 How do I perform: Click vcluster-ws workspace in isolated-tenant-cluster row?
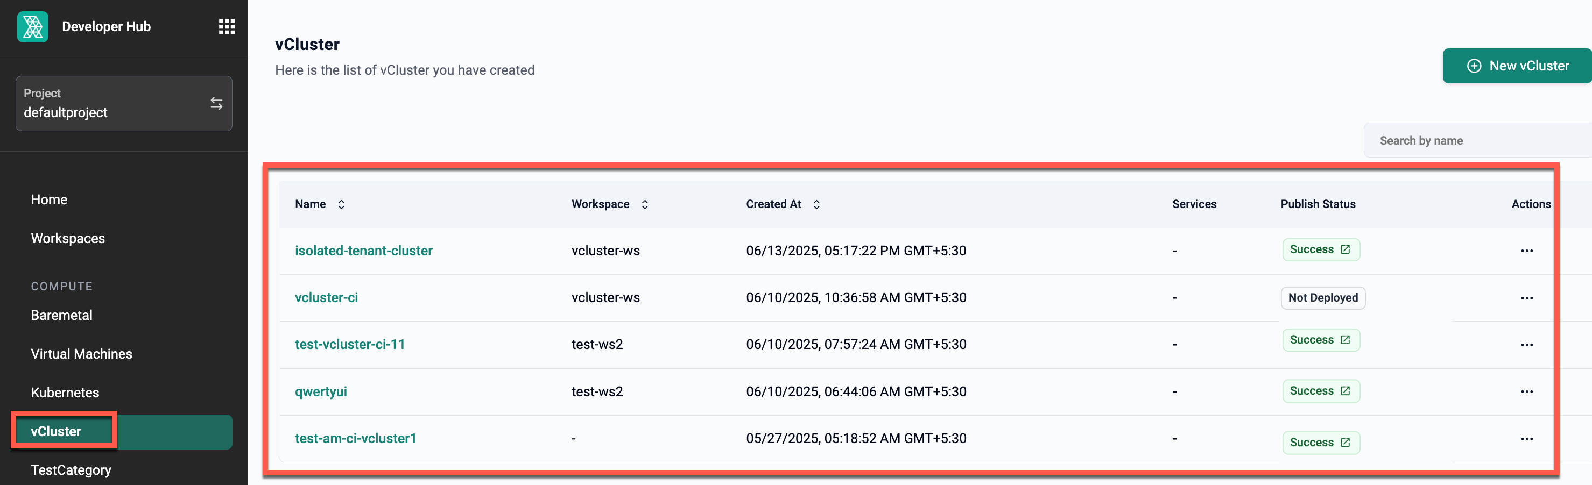pyautogui.click(x=605, y=251)
